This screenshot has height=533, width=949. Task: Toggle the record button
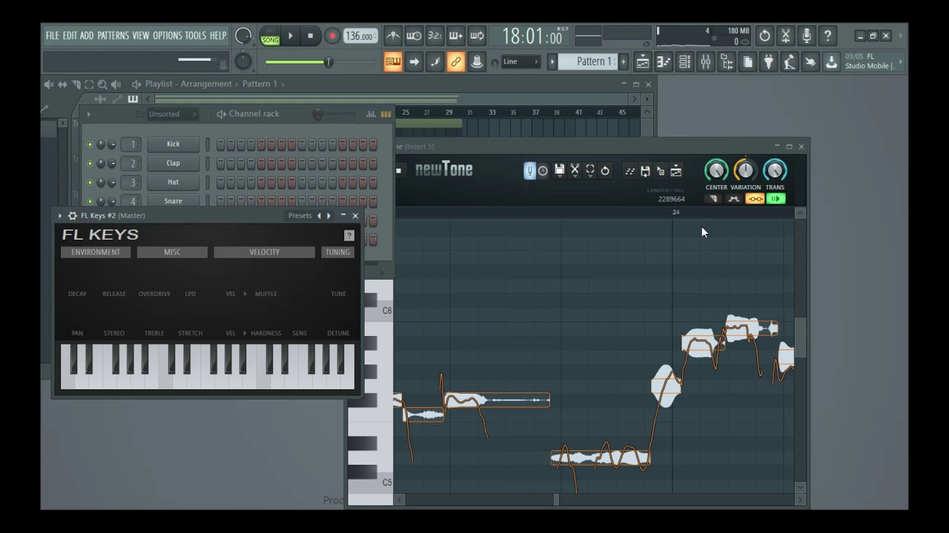point(332,36)
